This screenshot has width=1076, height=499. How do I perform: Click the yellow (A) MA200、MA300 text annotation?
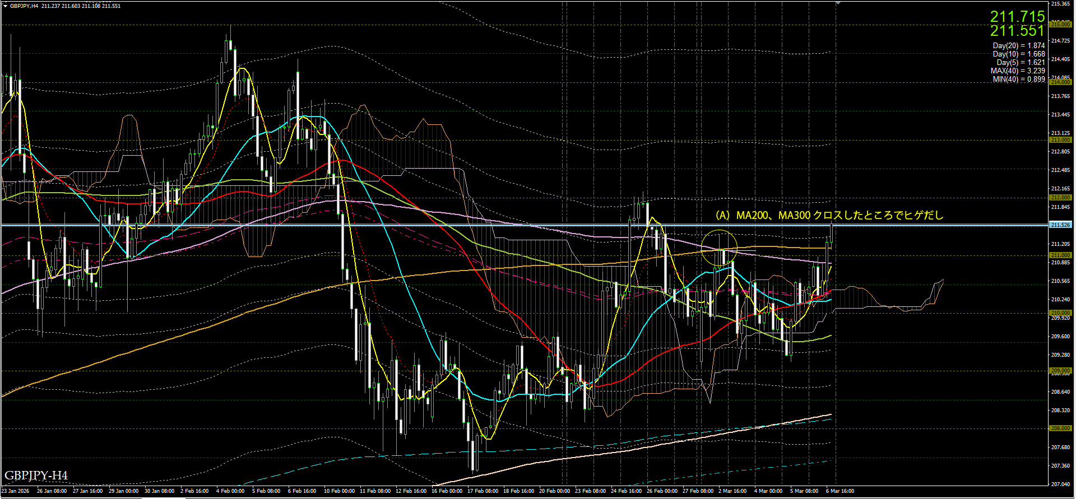tap(829, 216)
